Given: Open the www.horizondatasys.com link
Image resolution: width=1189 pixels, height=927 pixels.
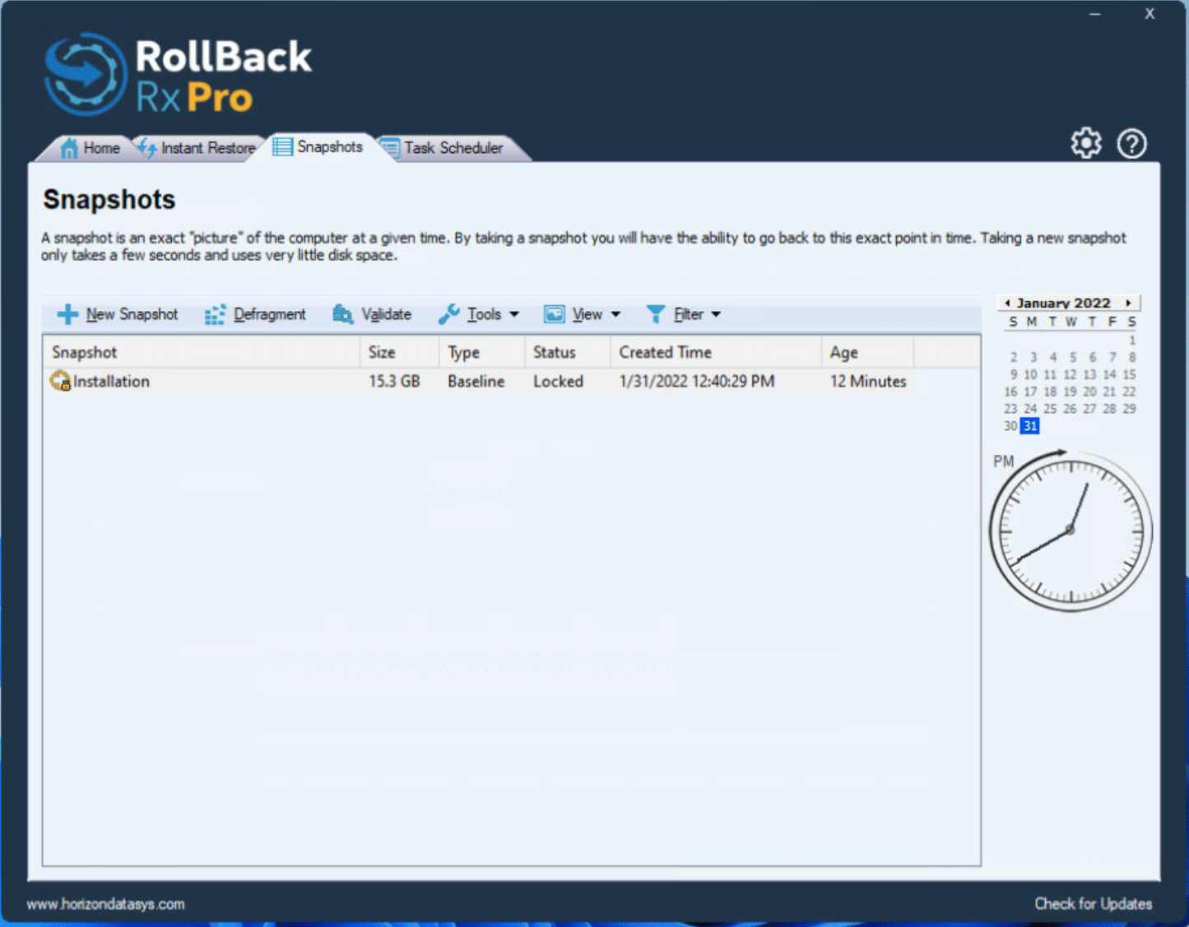Looking at the screenshot, I should [x=106, y=903].
